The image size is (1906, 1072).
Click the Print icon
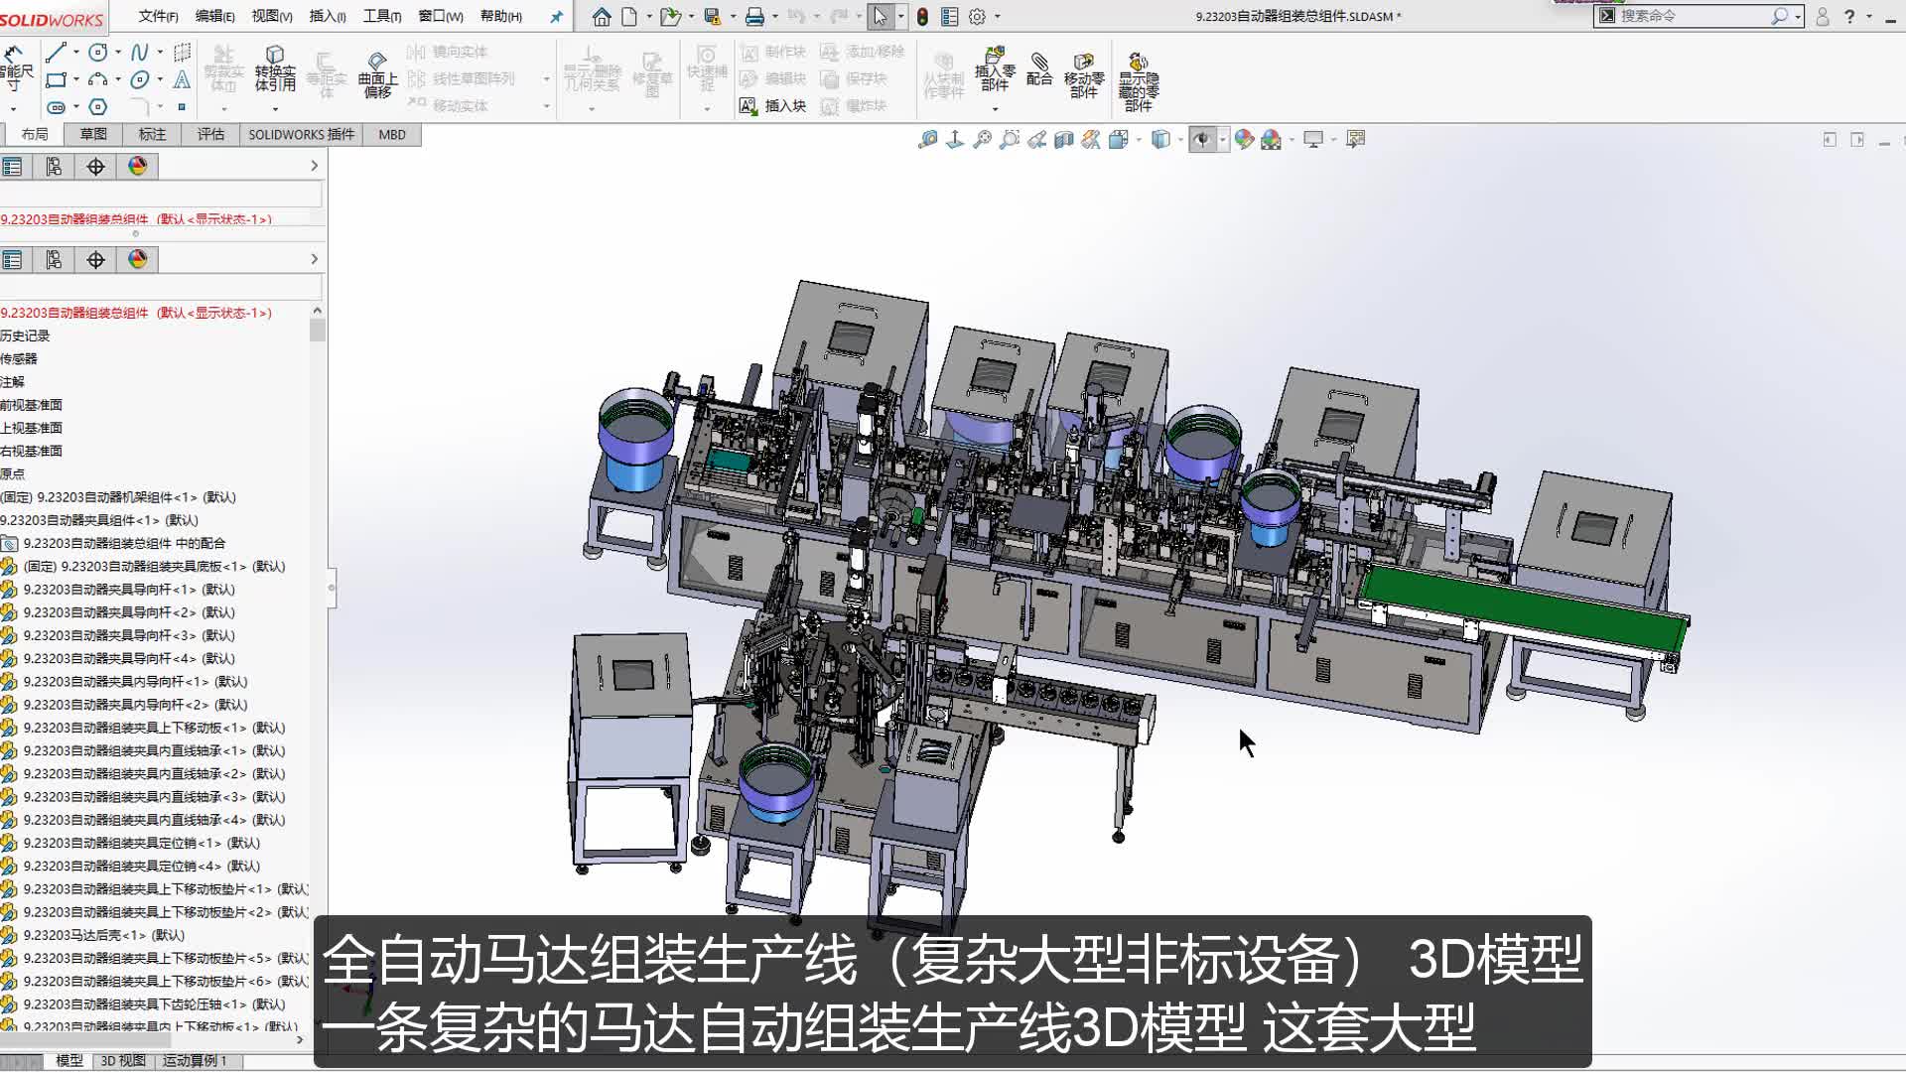[754, 17]
